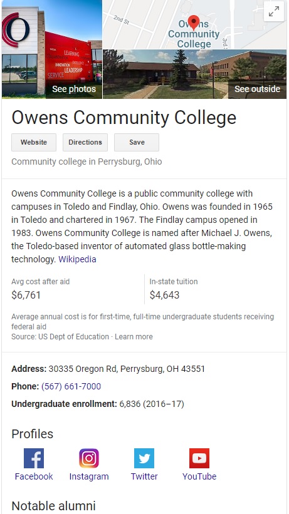Image resolution: width=289 pixels, height=514 pixels.
Task: Call the phone number (567) 661-7000
Action: click(71, 386)
